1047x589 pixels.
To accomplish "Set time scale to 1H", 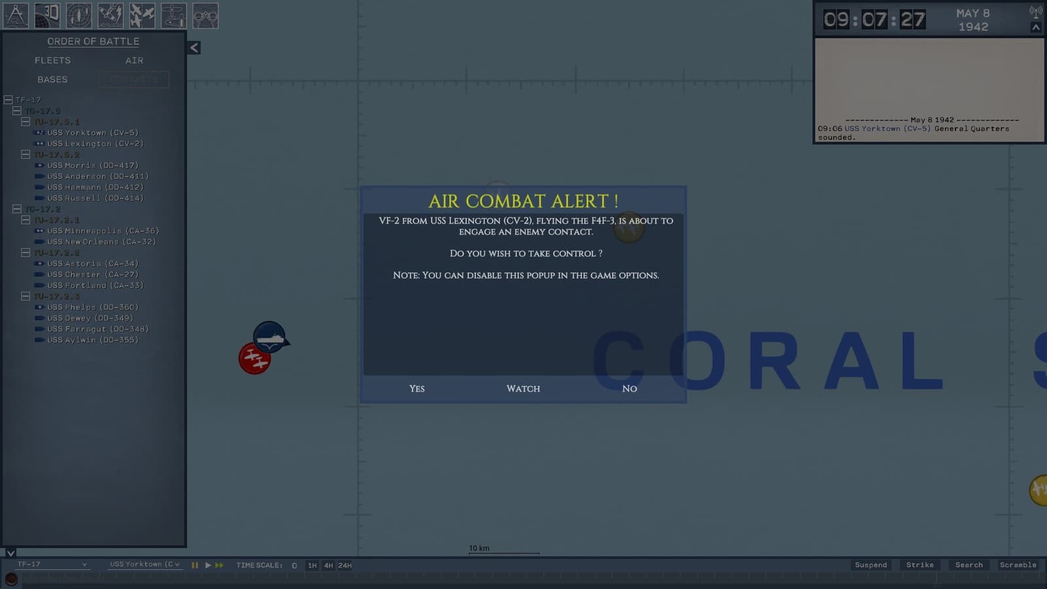I will (x=312, y=565).
